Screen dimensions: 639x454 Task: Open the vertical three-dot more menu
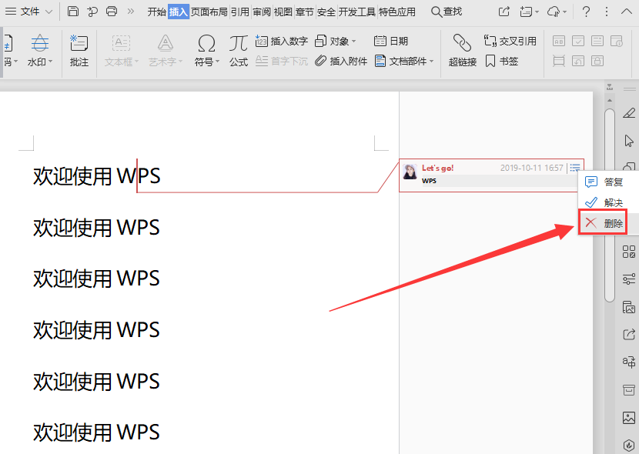pos(607,12)
